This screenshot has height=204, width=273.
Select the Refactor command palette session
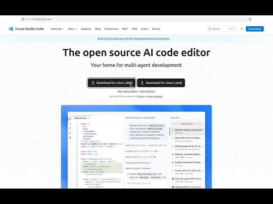(x=187, y=156)
